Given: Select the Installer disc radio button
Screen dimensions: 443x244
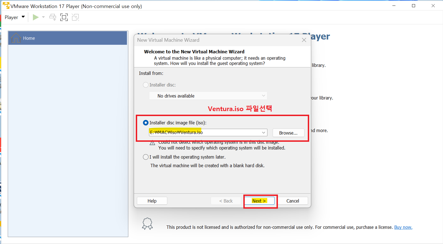Looking at the screenshot, I should 145,85.
